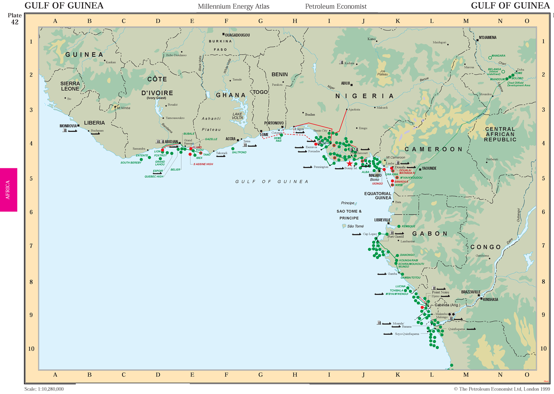Click the tanker icon left of Cap Lopez
This screenshot has width=554, height=394.
(x=357, y=234)
